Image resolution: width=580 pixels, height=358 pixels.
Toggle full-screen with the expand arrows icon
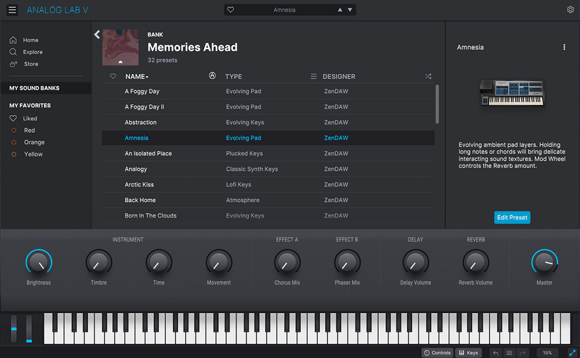pyautogui.click(x=572, y=353)
